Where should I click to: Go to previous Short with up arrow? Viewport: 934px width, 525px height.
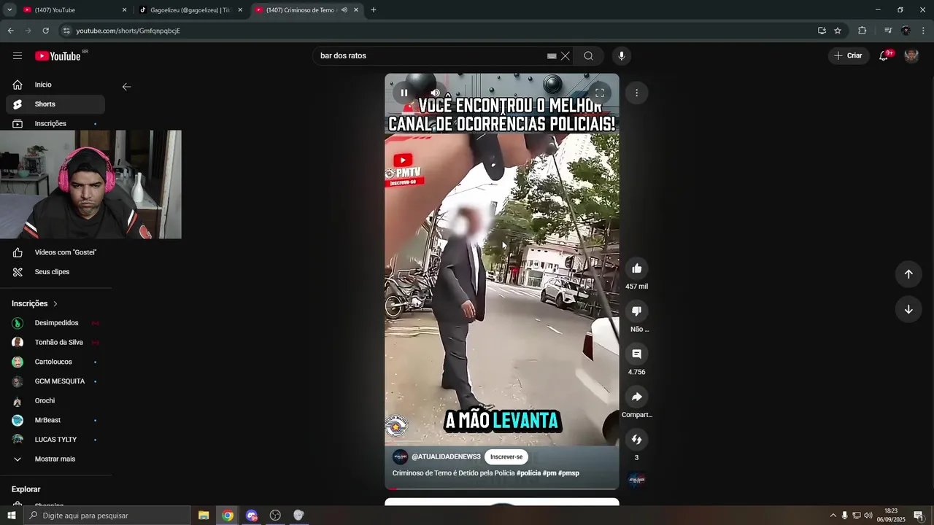tap(908, 274)
